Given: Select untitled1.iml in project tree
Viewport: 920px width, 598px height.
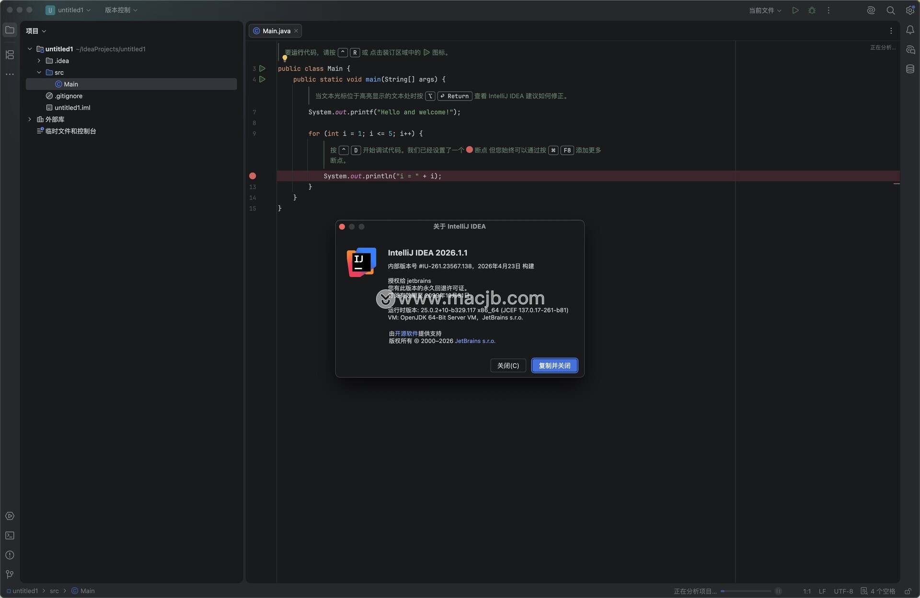Looking at the screenshot, I should [x=72, y=108].
